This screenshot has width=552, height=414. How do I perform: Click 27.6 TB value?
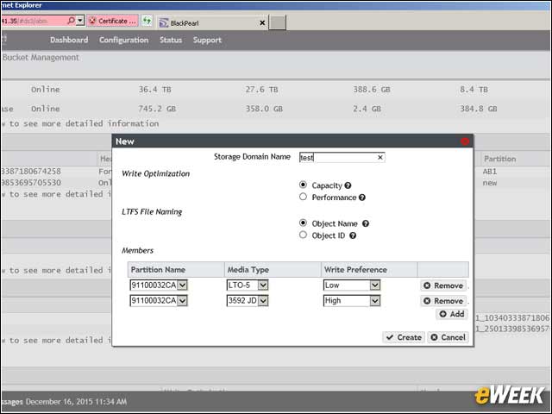262,90
